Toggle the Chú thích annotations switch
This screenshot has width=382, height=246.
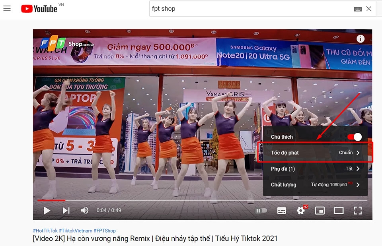(355, 137)
